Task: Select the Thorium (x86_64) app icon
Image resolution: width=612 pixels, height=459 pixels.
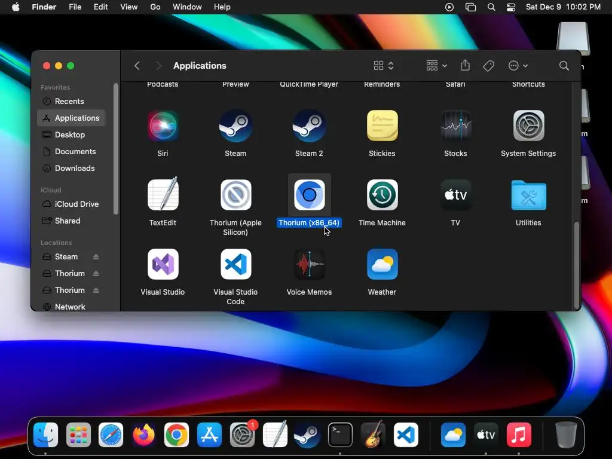Action: point(309,195)
